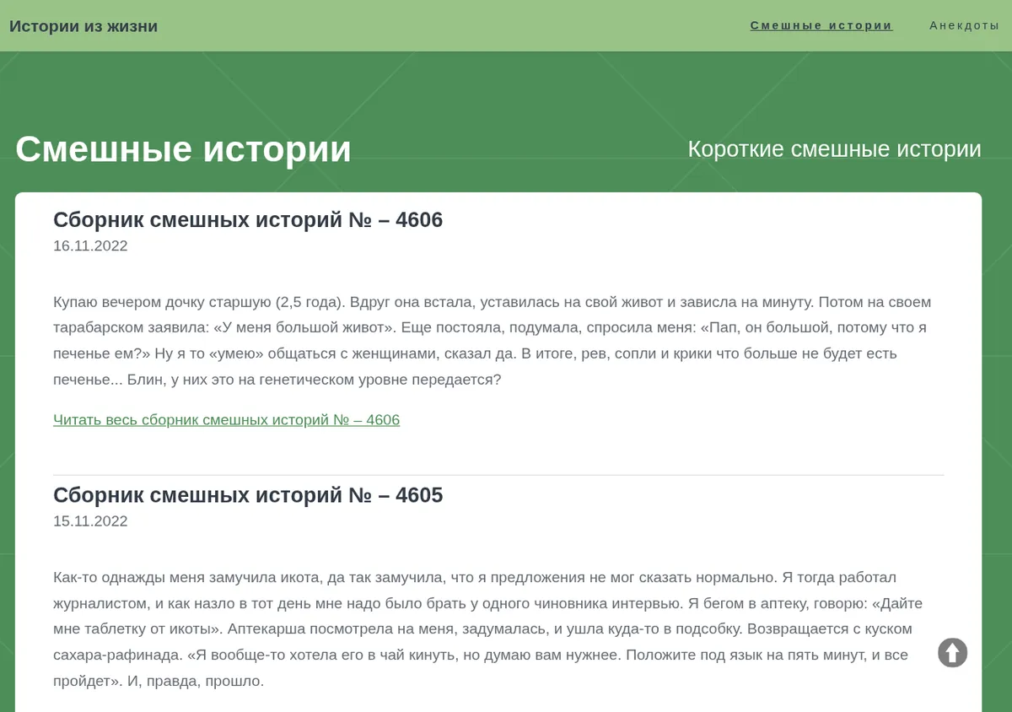1012x712 pixels.
Task: Click the Сборник смешных историй № – 4605 heading
Action: [248, 495]
